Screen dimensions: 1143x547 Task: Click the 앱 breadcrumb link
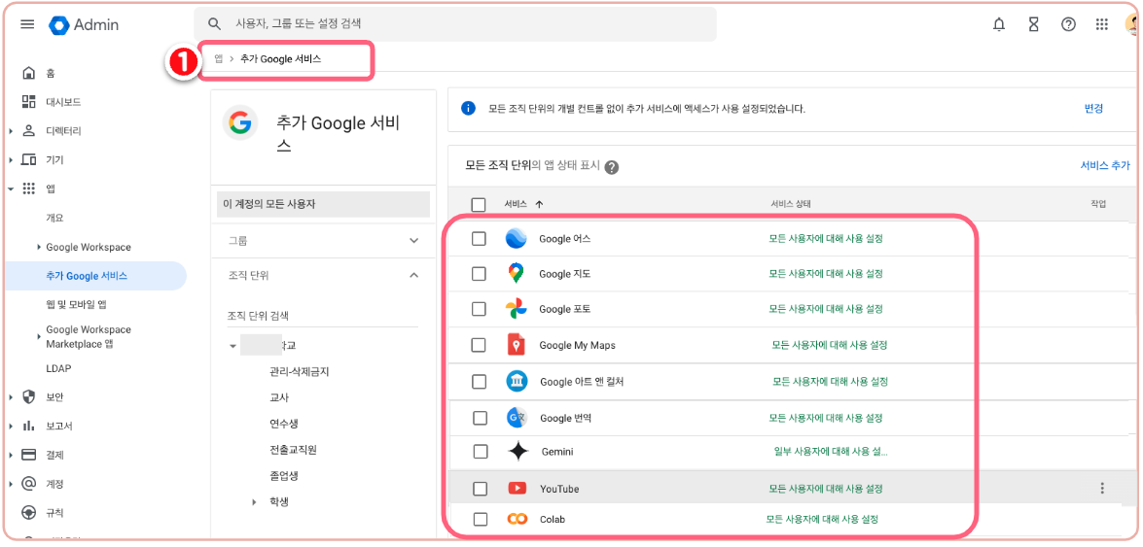click(x=219, y=59)
